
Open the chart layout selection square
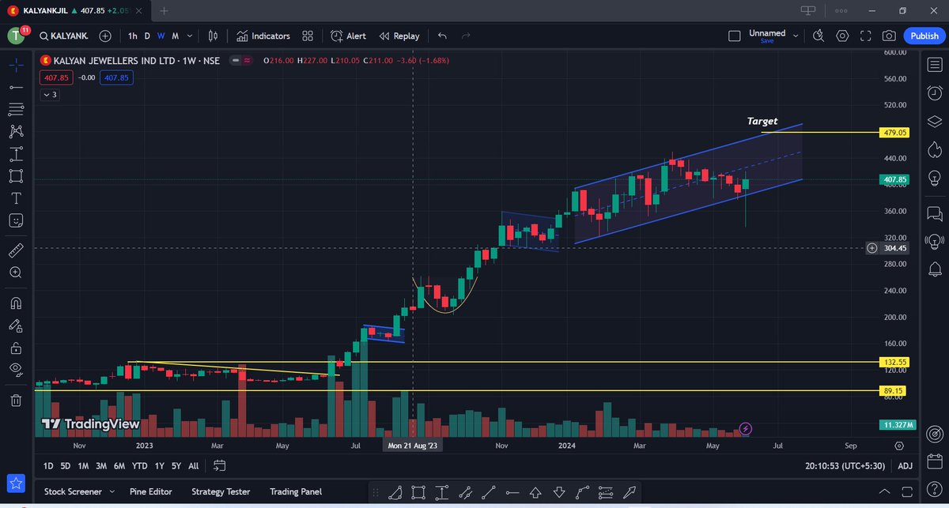[x=734, y=36]
